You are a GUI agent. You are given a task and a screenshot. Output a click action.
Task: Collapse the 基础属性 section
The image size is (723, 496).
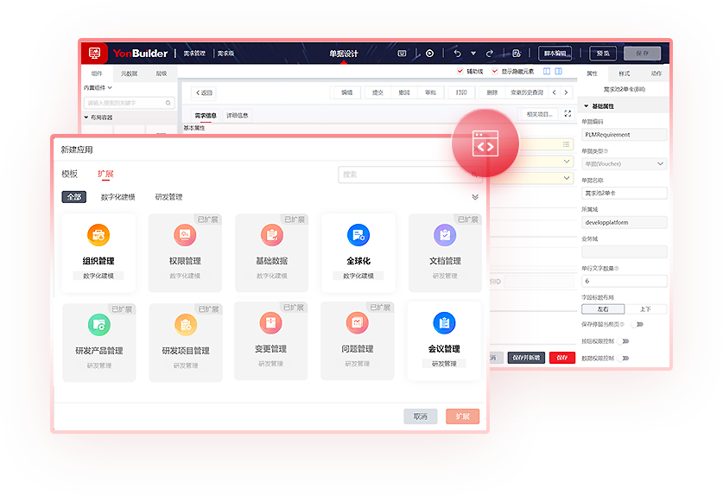click(x=587, y=105)
